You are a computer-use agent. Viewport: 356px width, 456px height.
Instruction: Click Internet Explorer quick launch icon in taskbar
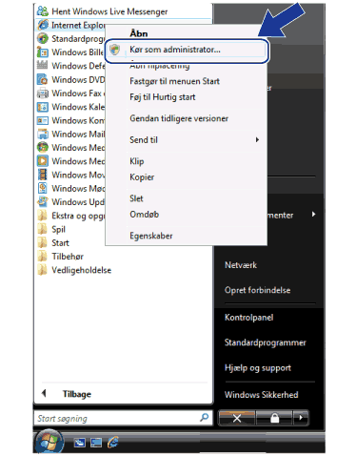112,442
